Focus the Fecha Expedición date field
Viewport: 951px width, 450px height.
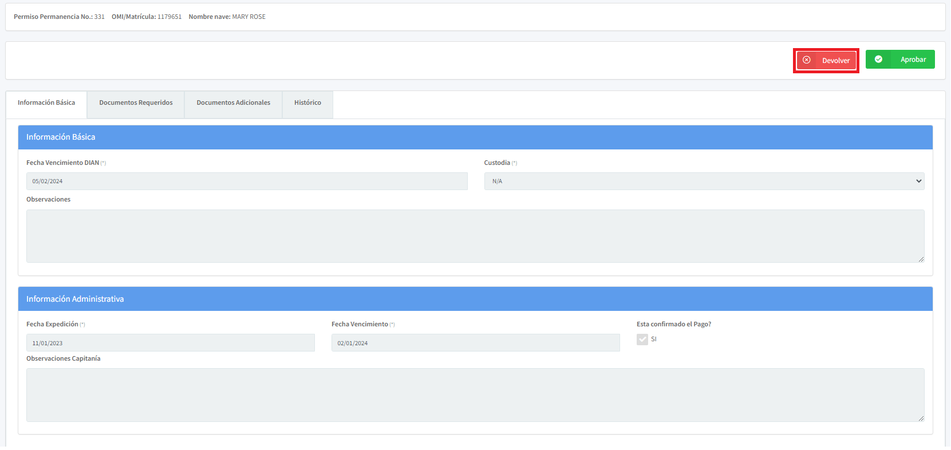coord(170,343)
